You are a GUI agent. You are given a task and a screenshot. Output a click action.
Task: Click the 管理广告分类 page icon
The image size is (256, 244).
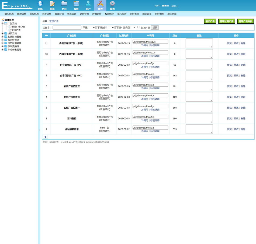point(10,27)
